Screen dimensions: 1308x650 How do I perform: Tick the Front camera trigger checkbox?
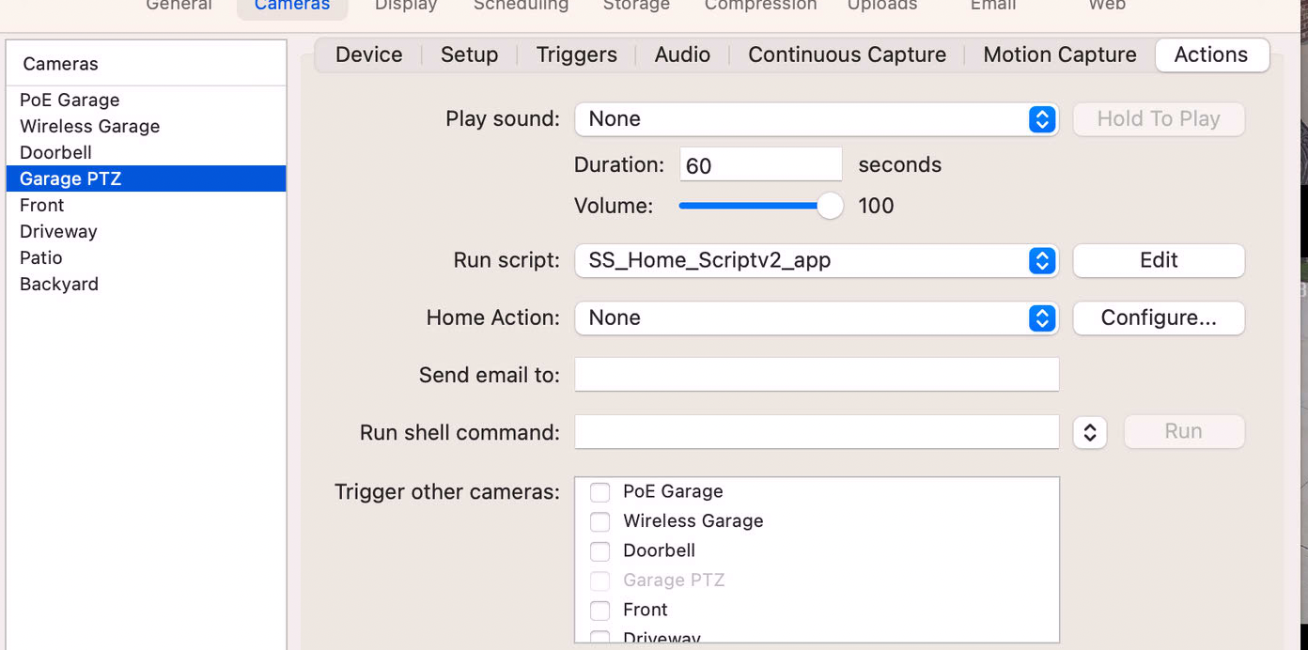point(599,611)
